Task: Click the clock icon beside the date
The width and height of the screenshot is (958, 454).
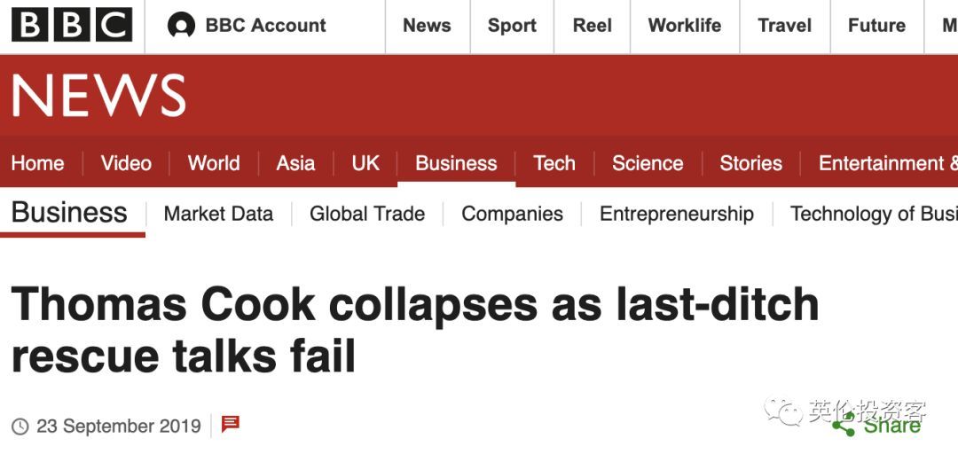Action: [x=20, y=427]
